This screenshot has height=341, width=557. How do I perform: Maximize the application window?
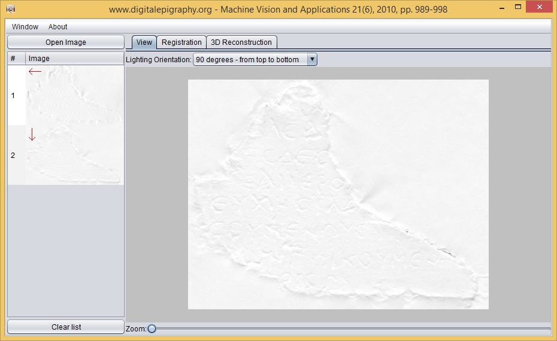(x=517, y=8)
